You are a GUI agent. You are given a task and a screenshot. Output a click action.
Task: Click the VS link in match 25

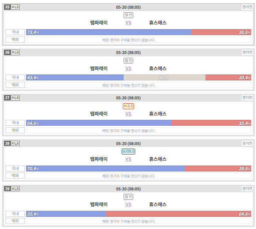click(128, 23)
